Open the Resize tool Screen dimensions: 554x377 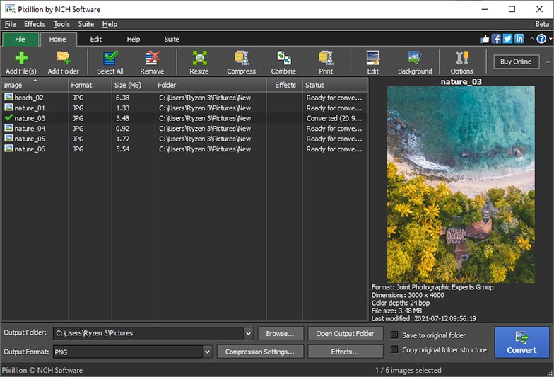[x=199, y=62]
